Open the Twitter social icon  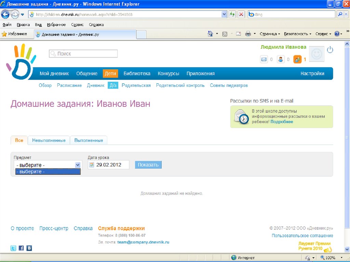tap(13, 248)
